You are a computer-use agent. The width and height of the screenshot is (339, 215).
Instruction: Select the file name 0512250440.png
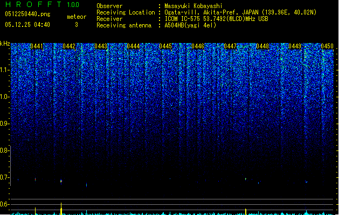coord(27,14)
